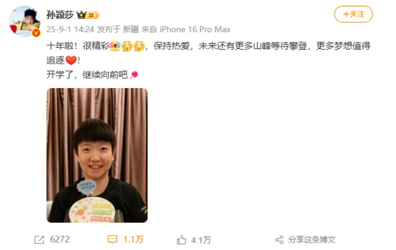Select 分享这条博文 share option
Screen dimensions: 396x250
coord(312,239)
